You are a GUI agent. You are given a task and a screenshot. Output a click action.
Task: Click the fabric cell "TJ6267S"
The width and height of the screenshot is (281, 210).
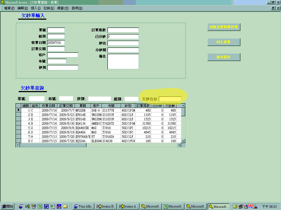tap(111, 123)
